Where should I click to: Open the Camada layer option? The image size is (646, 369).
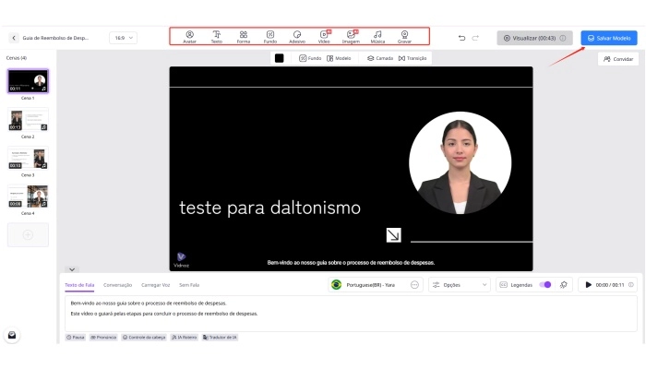380,58
